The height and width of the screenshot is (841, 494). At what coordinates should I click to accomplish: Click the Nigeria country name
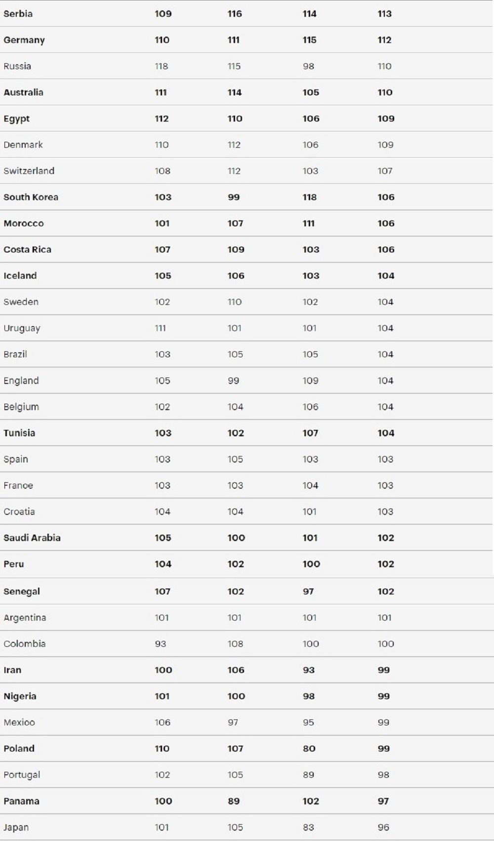click(20, 696)
